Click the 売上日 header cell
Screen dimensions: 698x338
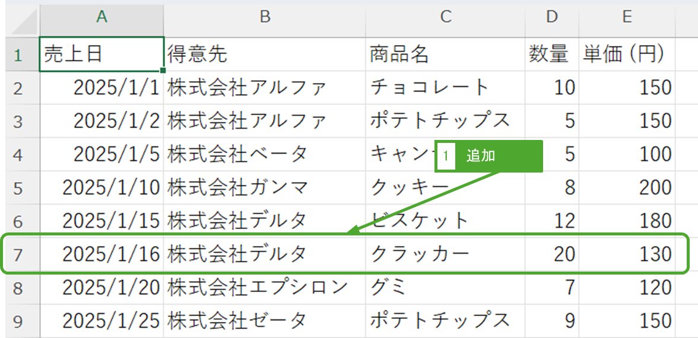tap(101, 55)
